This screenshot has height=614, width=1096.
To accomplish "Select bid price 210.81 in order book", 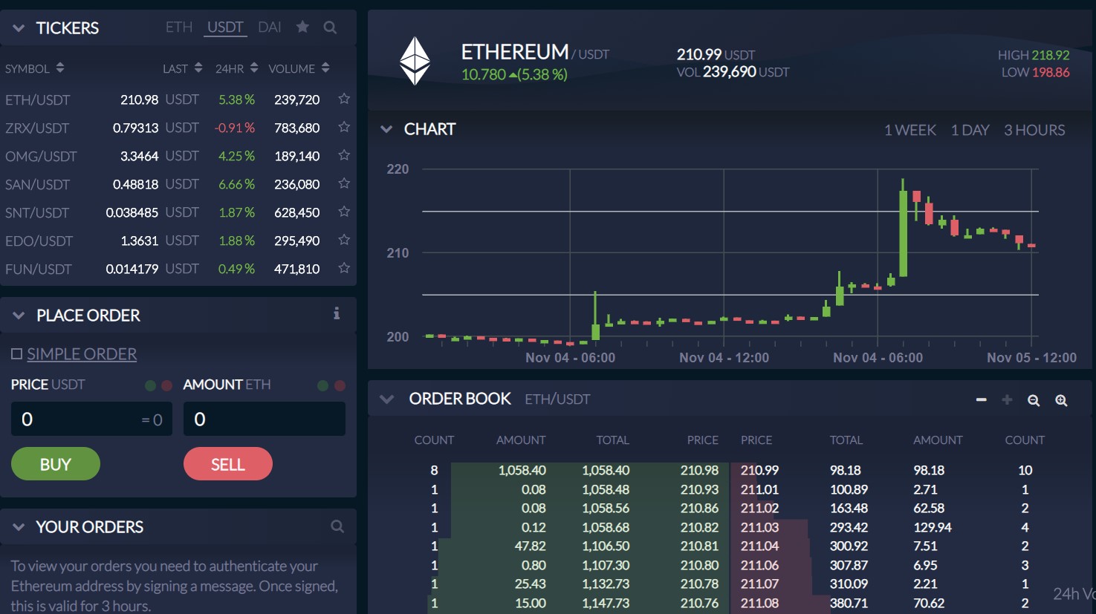I will (x=699, y=546).
